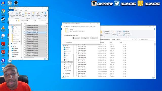Click the Copy icon in left window ribbon

coord(17,14)
